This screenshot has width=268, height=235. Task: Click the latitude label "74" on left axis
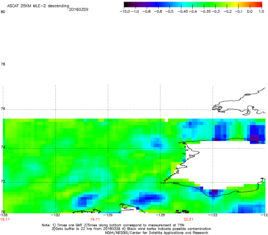tap(3, 147)
